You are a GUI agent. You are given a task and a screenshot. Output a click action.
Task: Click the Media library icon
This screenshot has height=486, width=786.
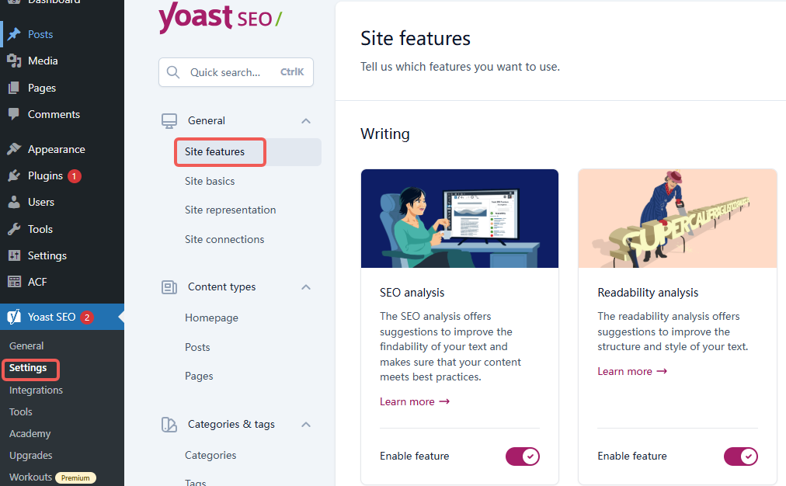(14, 61)
